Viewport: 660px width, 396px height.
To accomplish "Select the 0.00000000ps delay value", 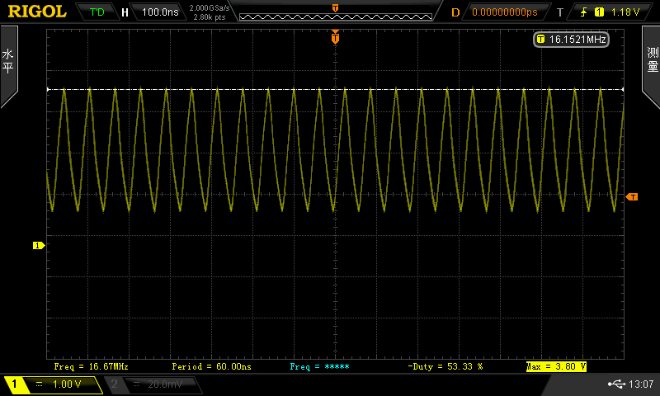I will click(505, 12).
